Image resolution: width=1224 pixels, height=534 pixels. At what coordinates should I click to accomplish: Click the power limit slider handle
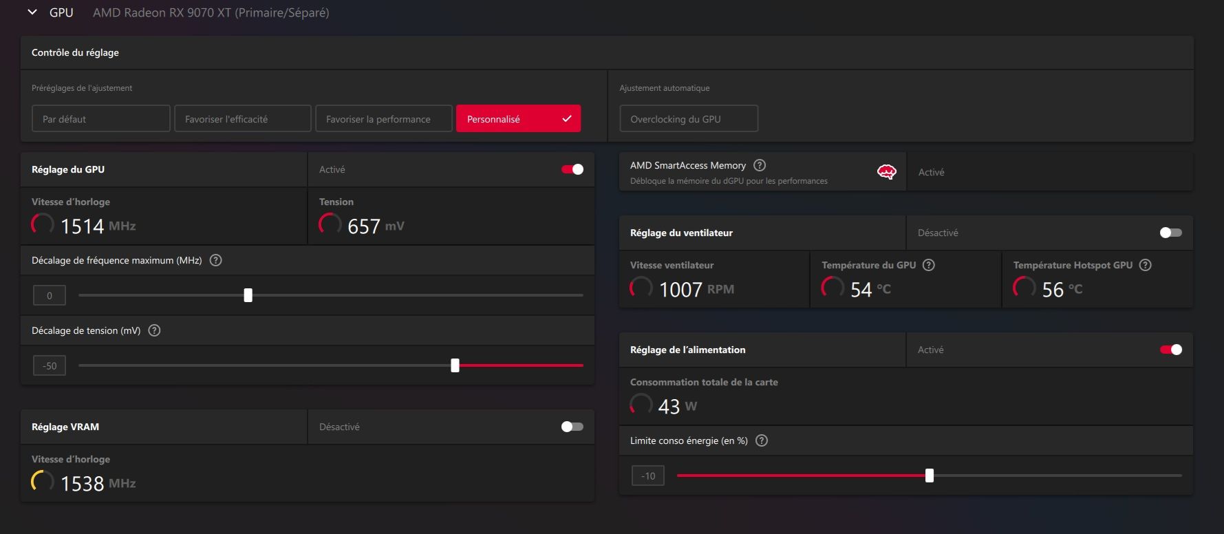tap(930, 476)
